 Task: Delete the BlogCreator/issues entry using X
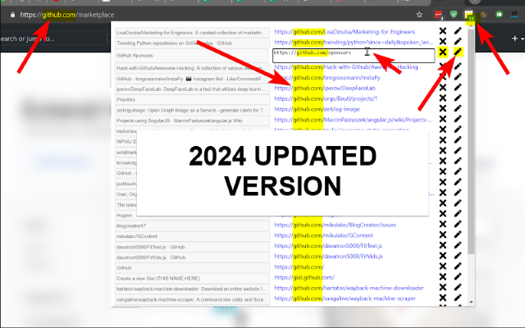[x=443, y=224]
